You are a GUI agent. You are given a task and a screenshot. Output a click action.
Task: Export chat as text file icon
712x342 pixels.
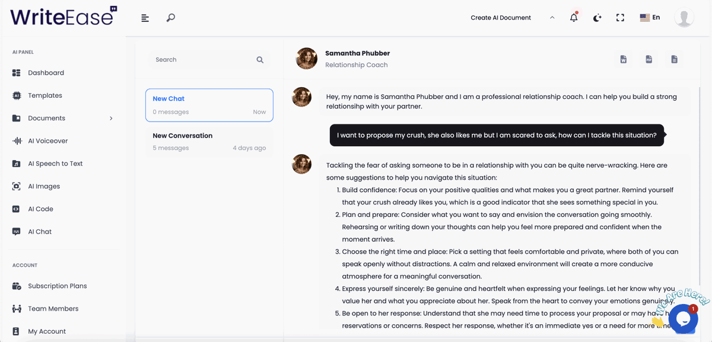(674, 59)
